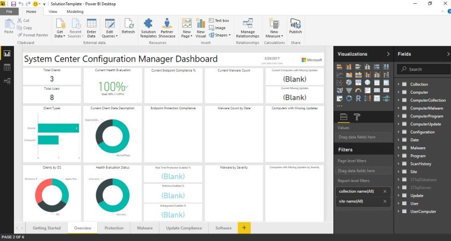This screenshot has height=241, width=451.
Task: Switch to Data view in left sidebar
Action: pos(7,67)
